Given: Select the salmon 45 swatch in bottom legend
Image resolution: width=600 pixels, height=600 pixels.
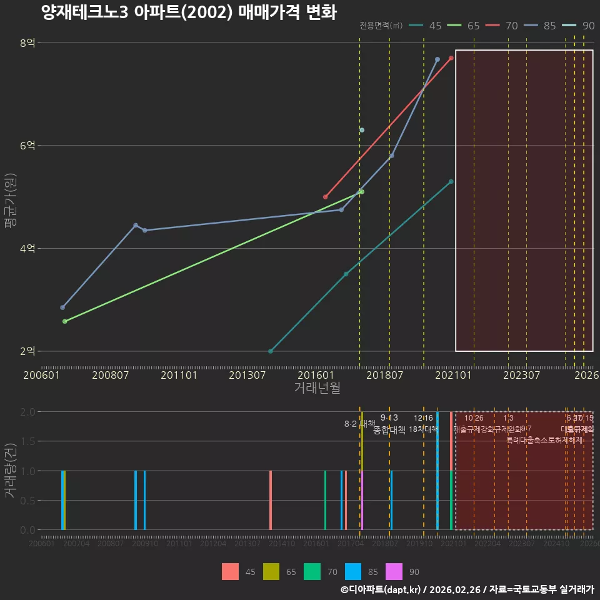Looking at the screenshot, I should tap(231, 572).
